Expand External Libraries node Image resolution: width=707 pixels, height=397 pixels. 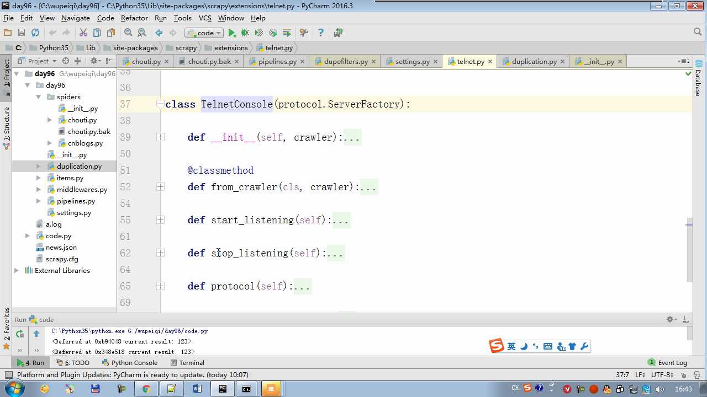[x=17, y=270]
